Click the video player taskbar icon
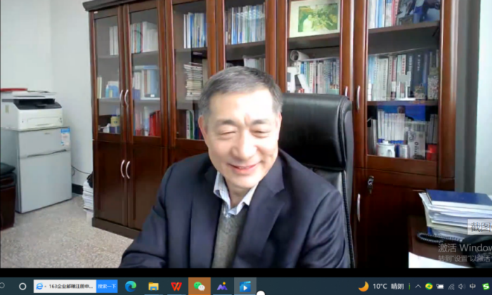 click(245, 287)
